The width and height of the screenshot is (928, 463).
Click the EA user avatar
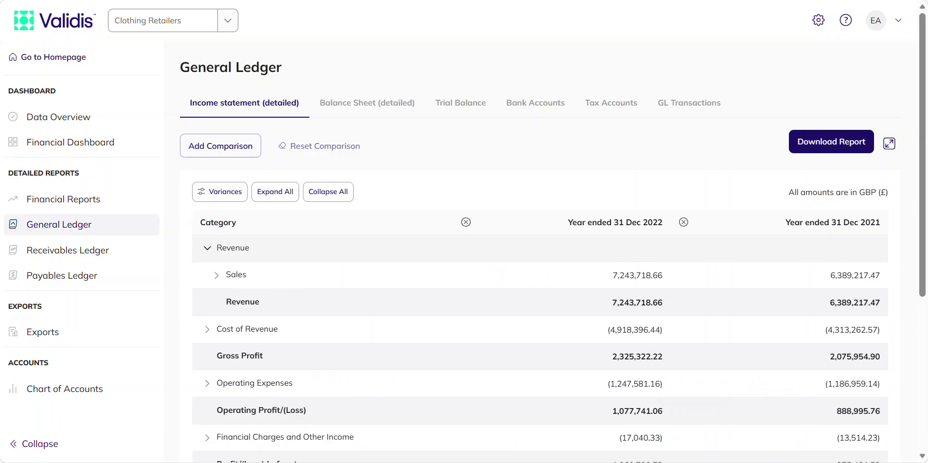click(876, 20)
